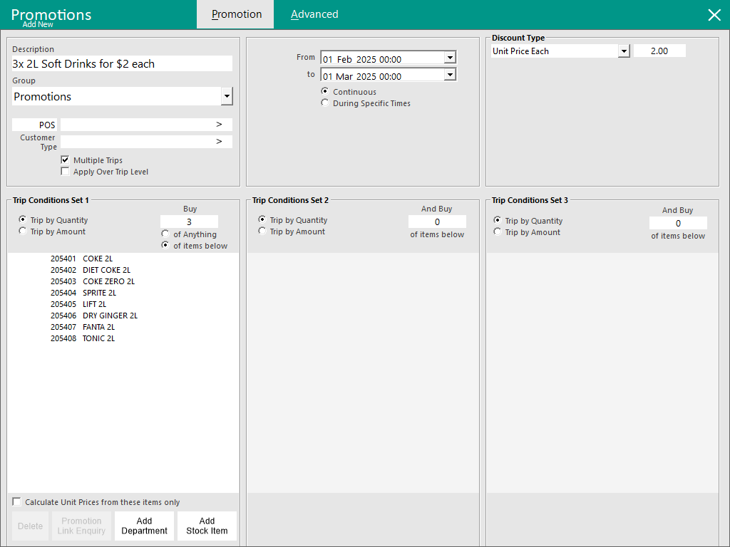Screen dimensions: 730x547
Task: Disable the Multiple Trips checkbox
Action: pos(66,160)
